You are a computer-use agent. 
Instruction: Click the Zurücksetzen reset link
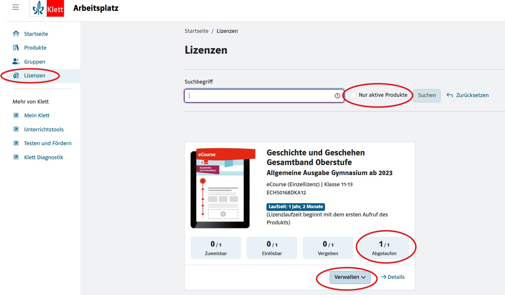(468, 95)
